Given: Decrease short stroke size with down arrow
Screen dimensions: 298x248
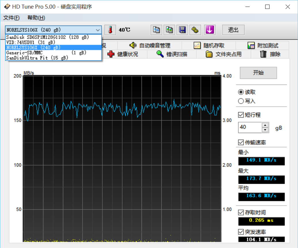Looking at the screenshot, I should click(x=265, y=130).
